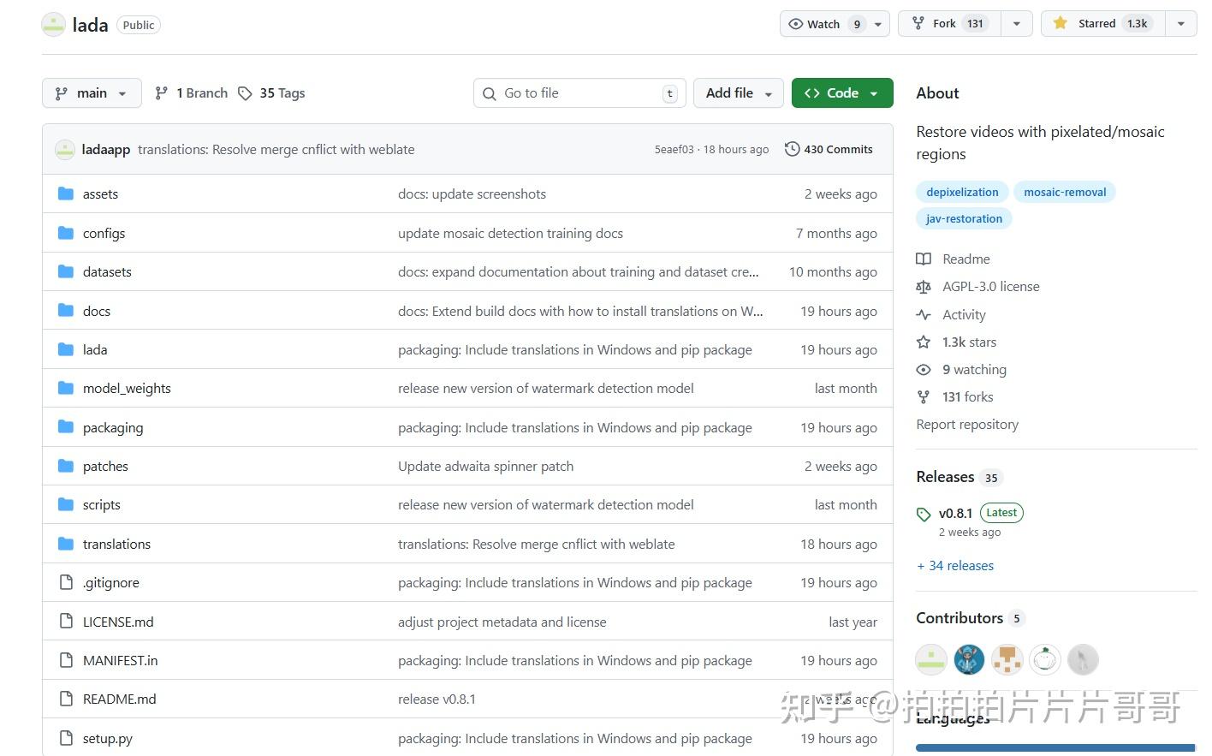Click the assets folder icon
1212x756 pixels.
coord(66,193)
